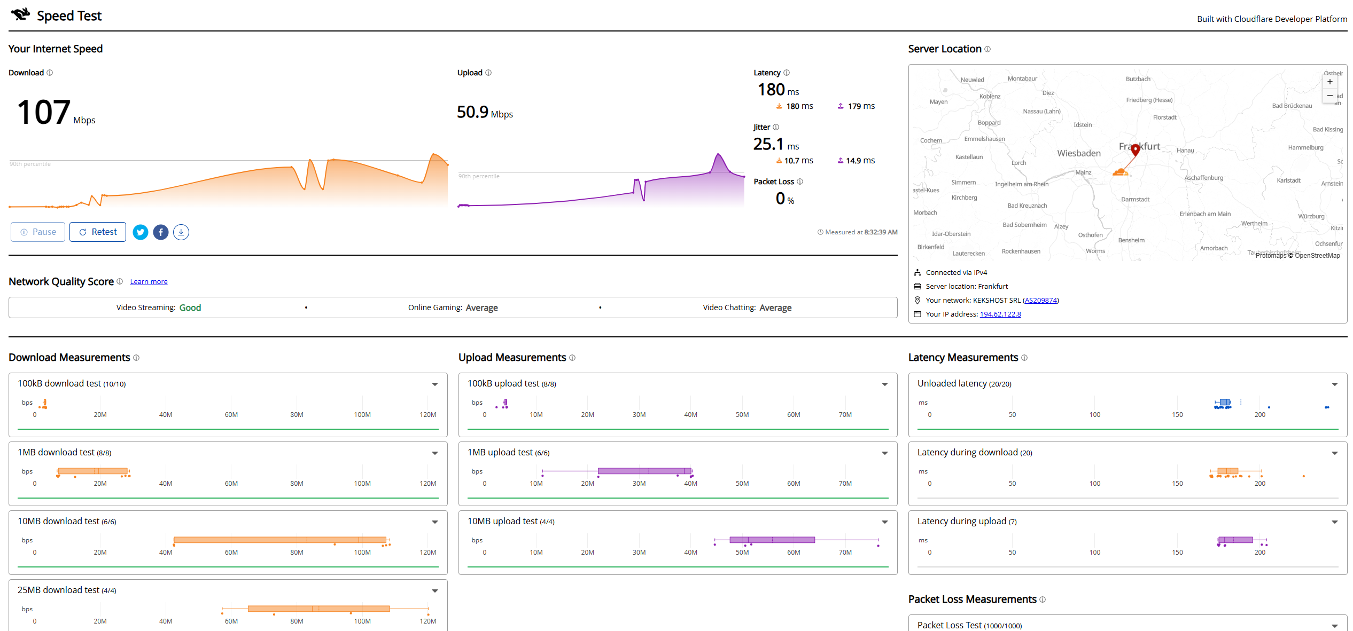Expand the Latency during upload panel

1335,522
